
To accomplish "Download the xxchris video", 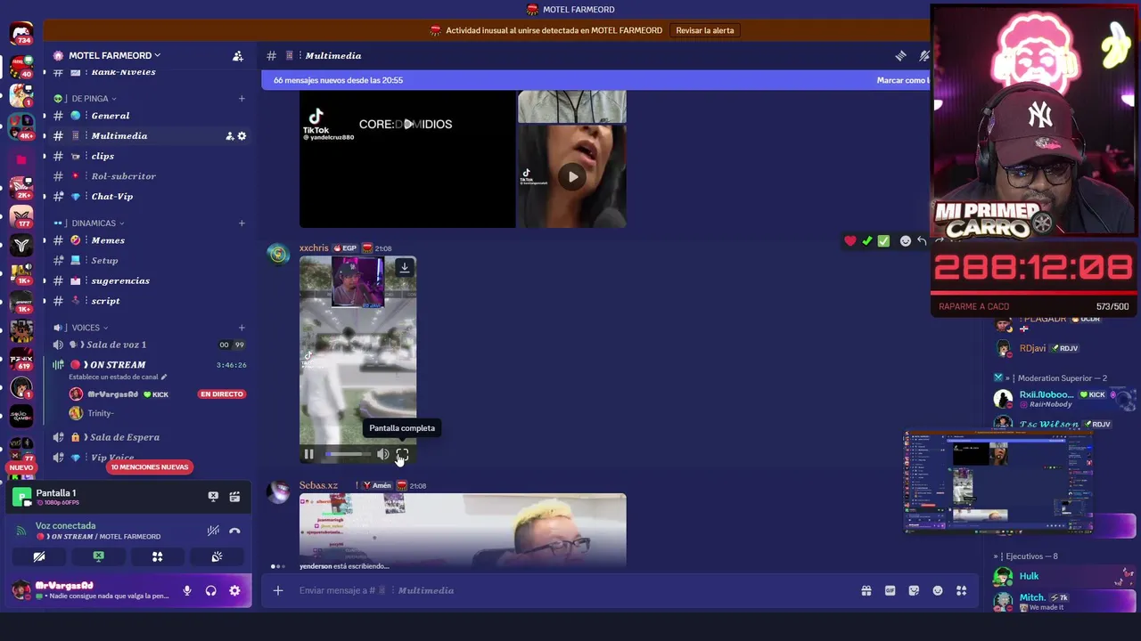I will click(405, 267).
